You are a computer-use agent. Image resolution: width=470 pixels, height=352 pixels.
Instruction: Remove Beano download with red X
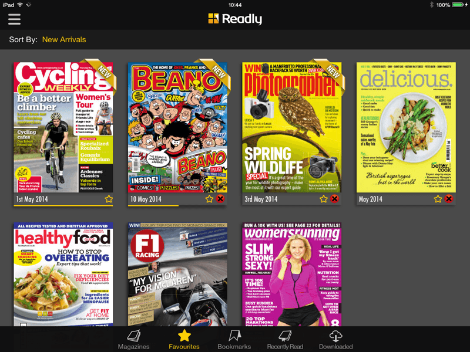click(x=220, y=199)
